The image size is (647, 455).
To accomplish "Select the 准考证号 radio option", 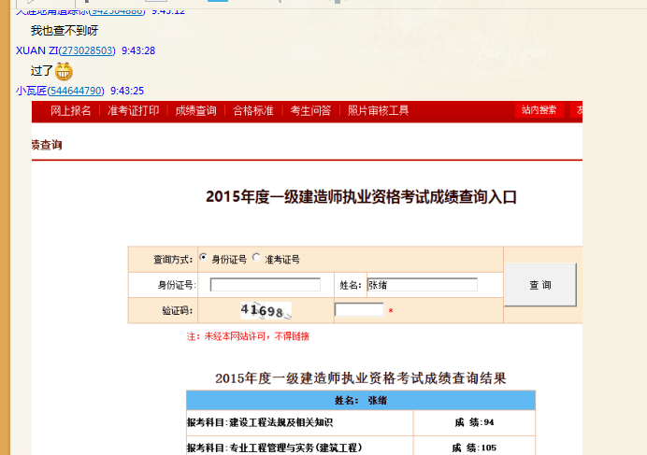I will pyautogui.click(x=257, y=258).
